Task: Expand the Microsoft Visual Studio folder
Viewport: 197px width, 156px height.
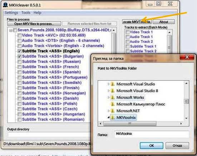Action: point(108,84)
